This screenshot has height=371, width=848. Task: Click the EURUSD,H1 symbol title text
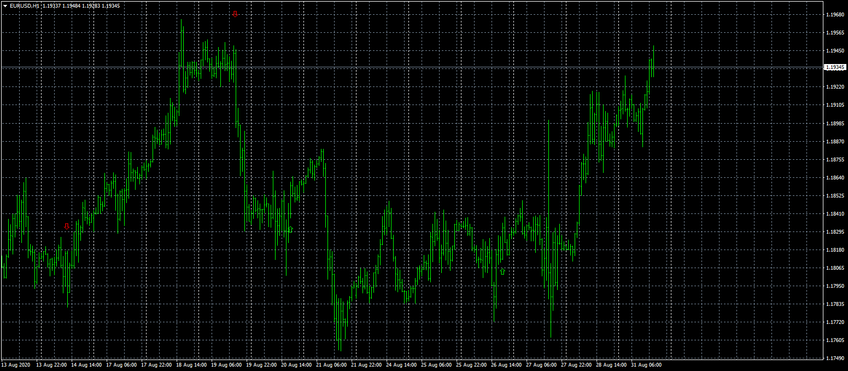click(x=25, y=5)
